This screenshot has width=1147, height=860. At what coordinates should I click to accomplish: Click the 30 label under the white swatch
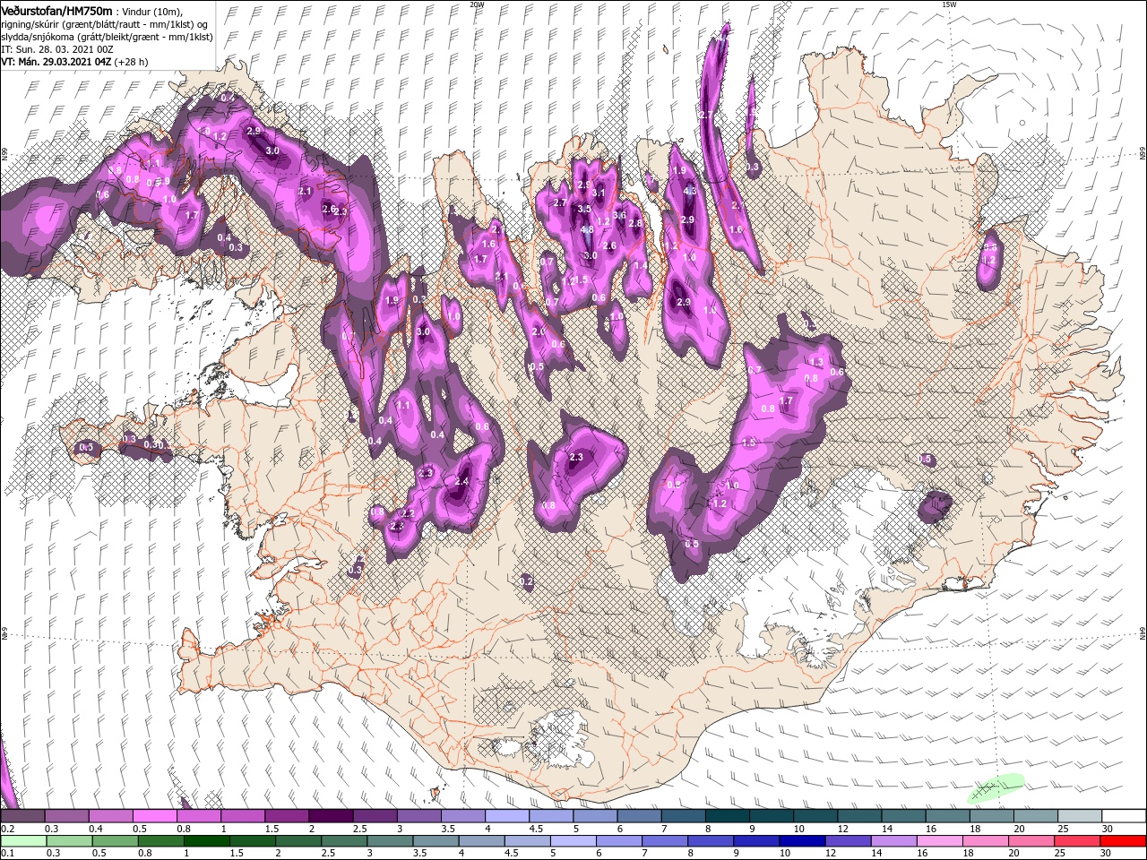pyautogui.click(x=1107, y=829)
